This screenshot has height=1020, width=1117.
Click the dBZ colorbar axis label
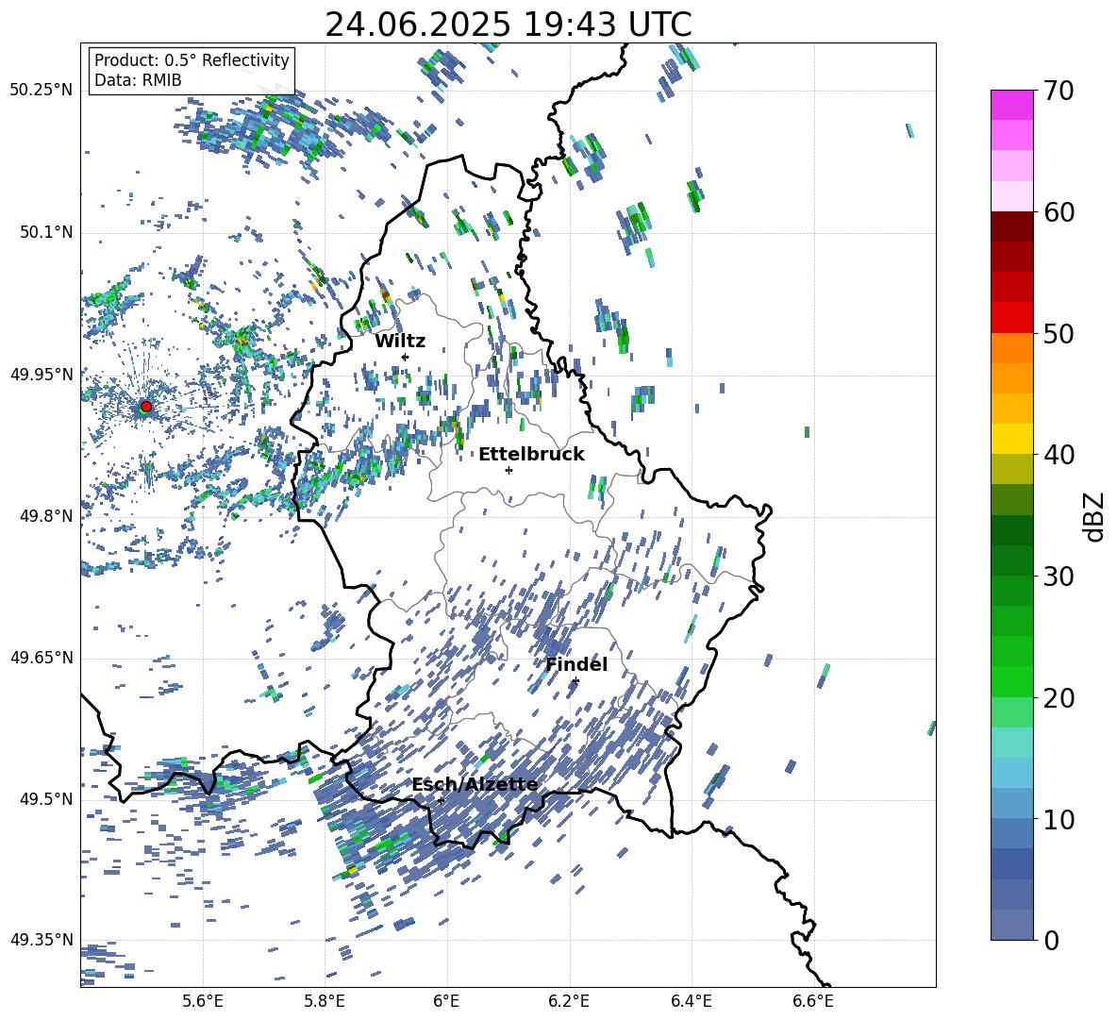pos(1095,516)
